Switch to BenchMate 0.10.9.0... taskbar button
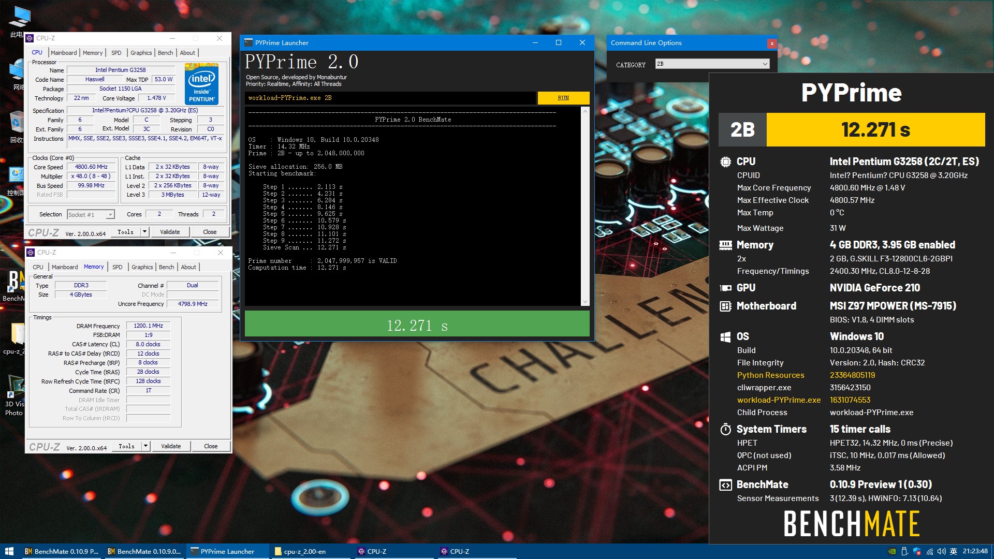This screenshot has height=559, width=994. click(x=145, y=551)
